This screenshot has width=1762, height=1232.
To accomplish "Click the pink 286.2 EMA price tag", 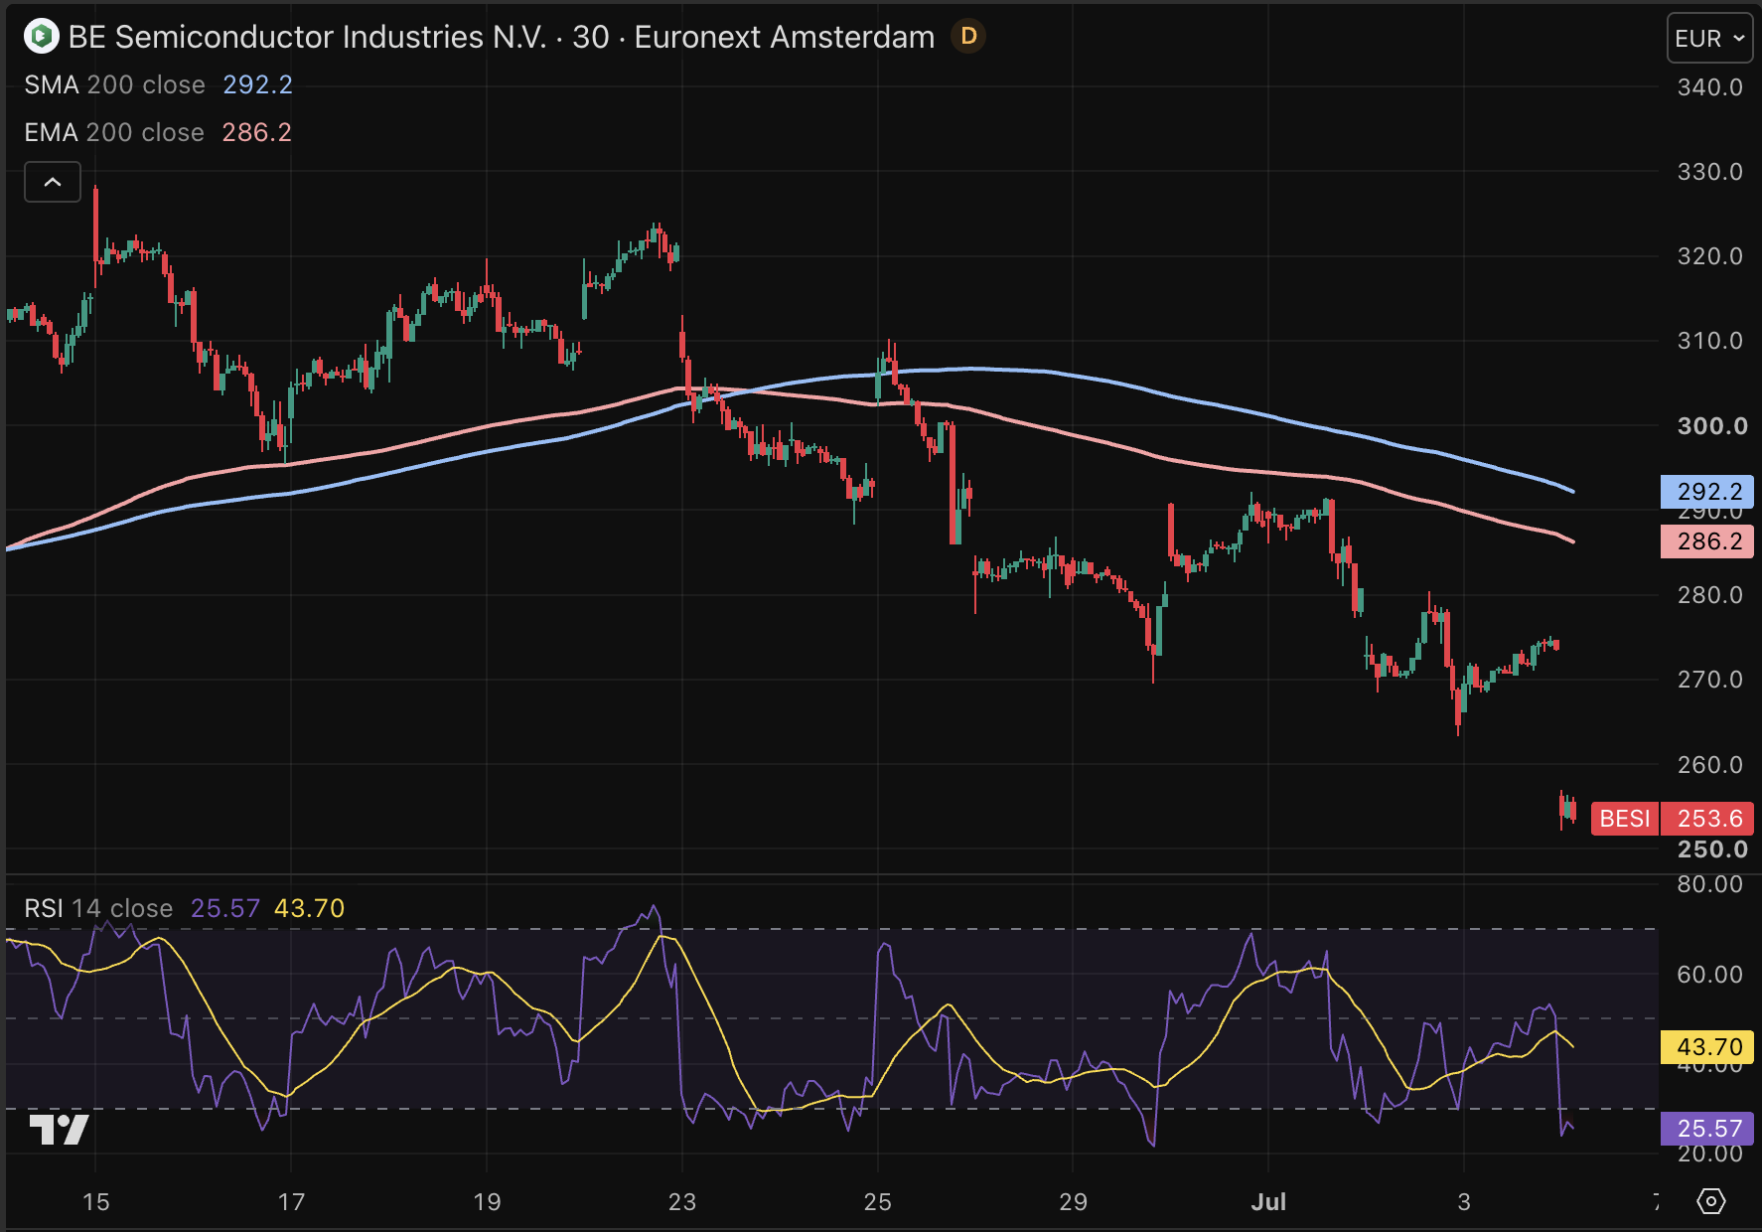I will [1707, 541].
